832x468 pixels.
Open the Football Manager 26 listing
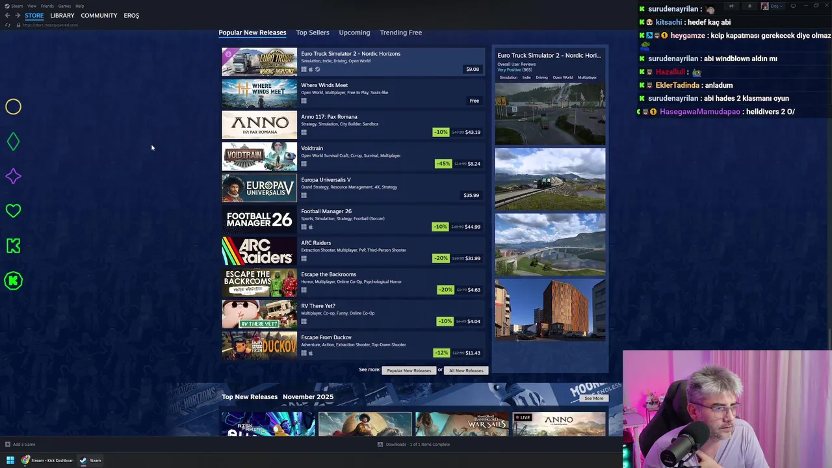354,220
